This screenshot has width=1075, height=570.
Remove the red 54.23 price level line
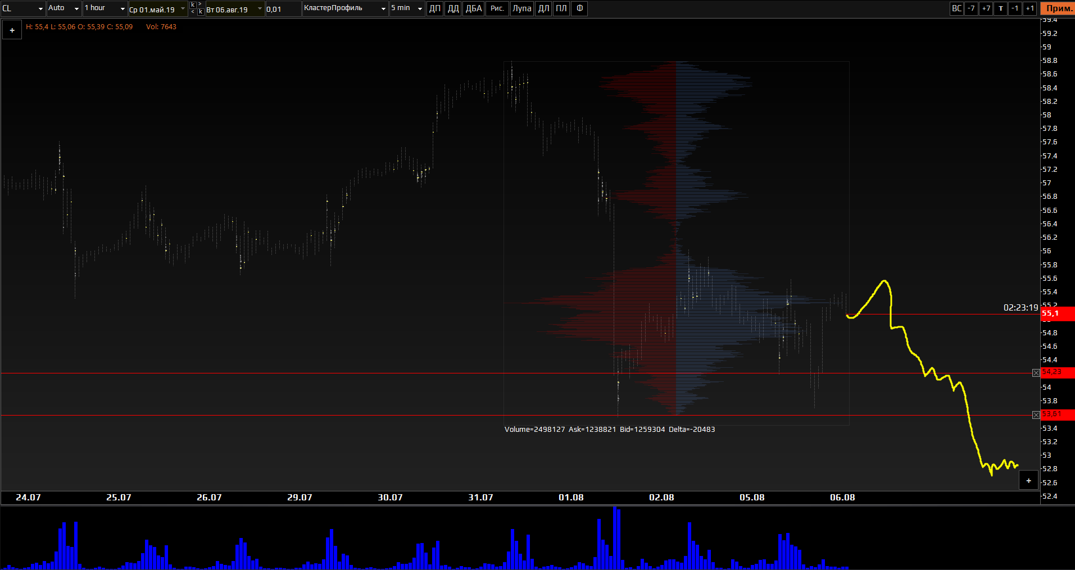[1036, 373]
